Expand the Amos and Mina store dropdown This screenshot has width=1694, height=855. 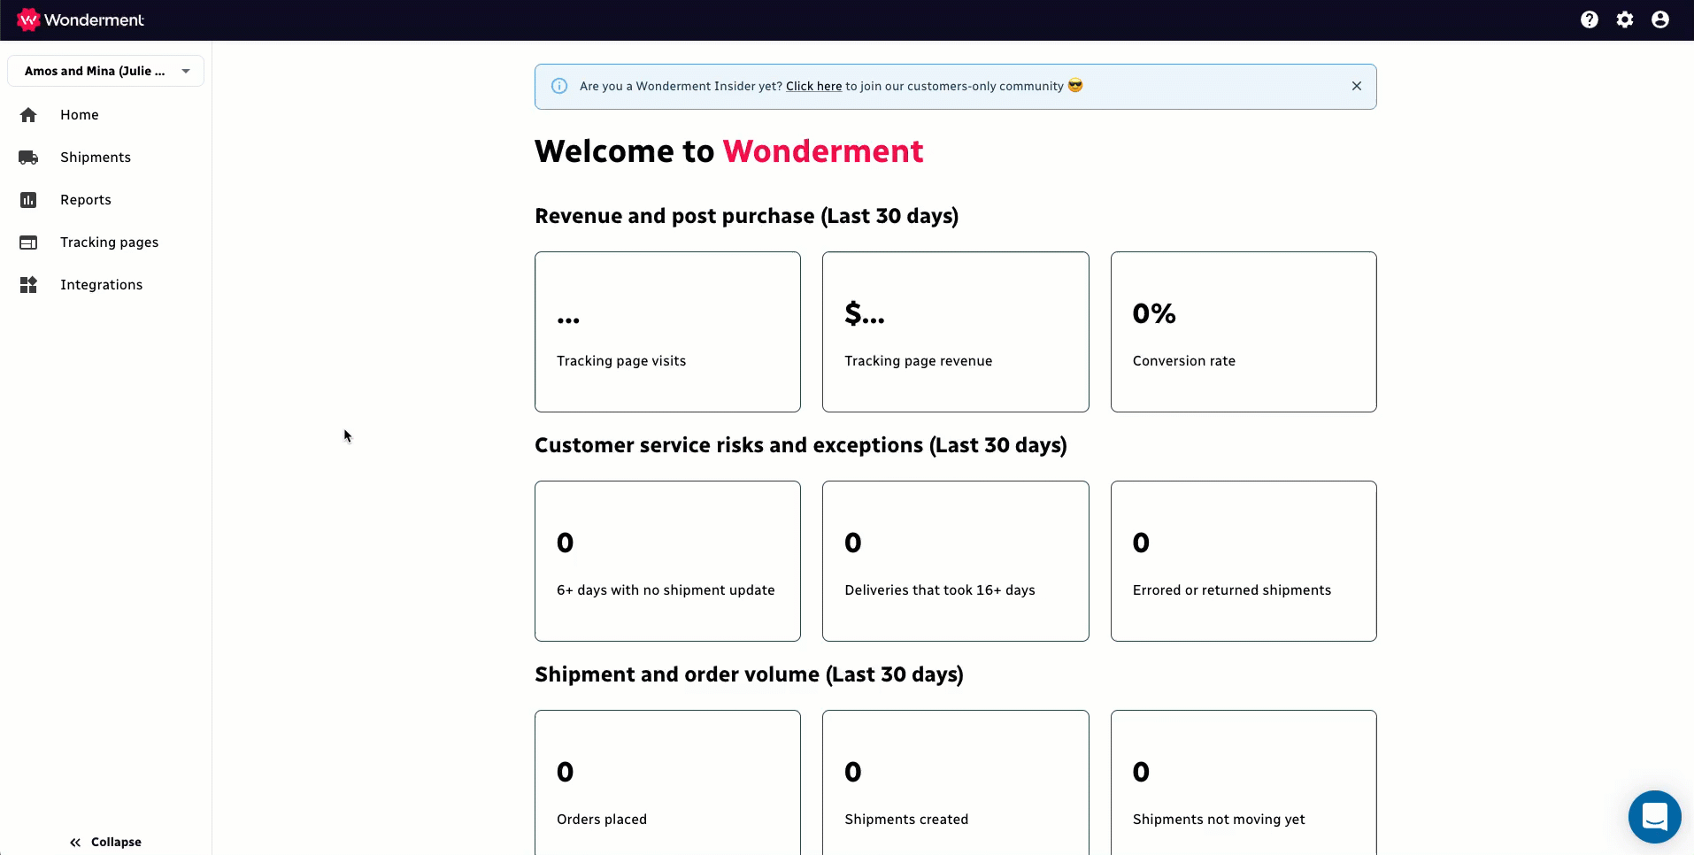click(105, 71)
